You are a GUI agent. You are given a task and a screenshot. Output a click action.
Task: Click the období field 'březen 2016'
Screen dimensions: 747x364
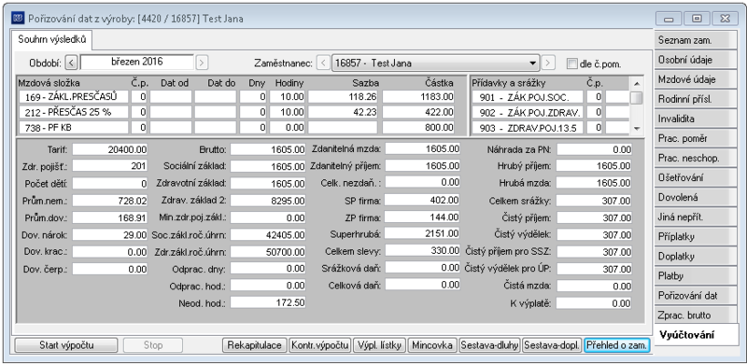pos(137,62)
